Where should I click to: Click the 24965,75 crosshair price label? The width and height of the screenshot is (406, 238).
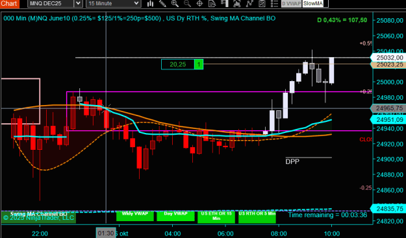coord(388,108)
